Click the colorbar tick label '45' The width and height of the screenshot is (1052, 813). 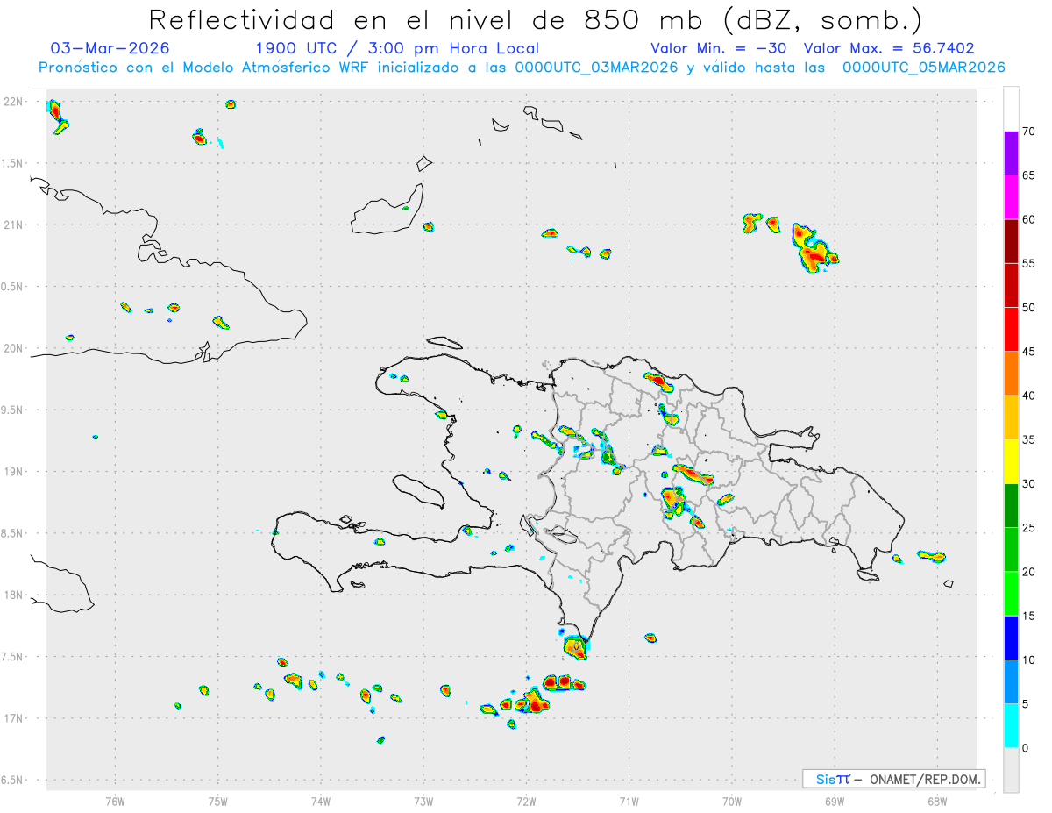[1030, 352]
